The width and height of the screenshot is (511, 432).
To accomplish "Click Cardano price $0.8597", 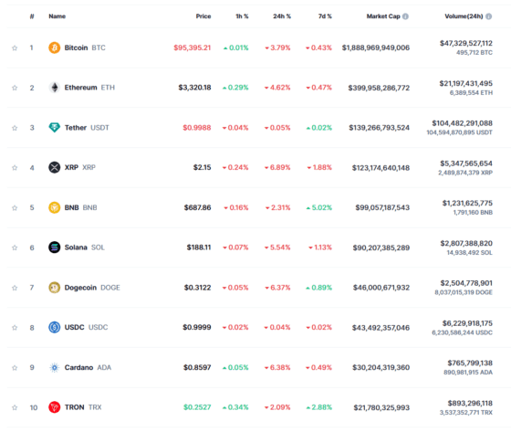I will [x=197, y=367].
